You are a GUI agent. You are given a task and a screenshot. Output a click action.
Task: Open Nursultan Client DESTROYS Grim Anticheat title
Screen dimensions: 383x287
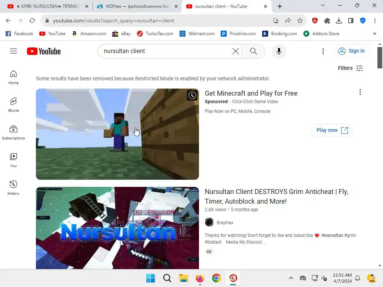tap(276, 197)
